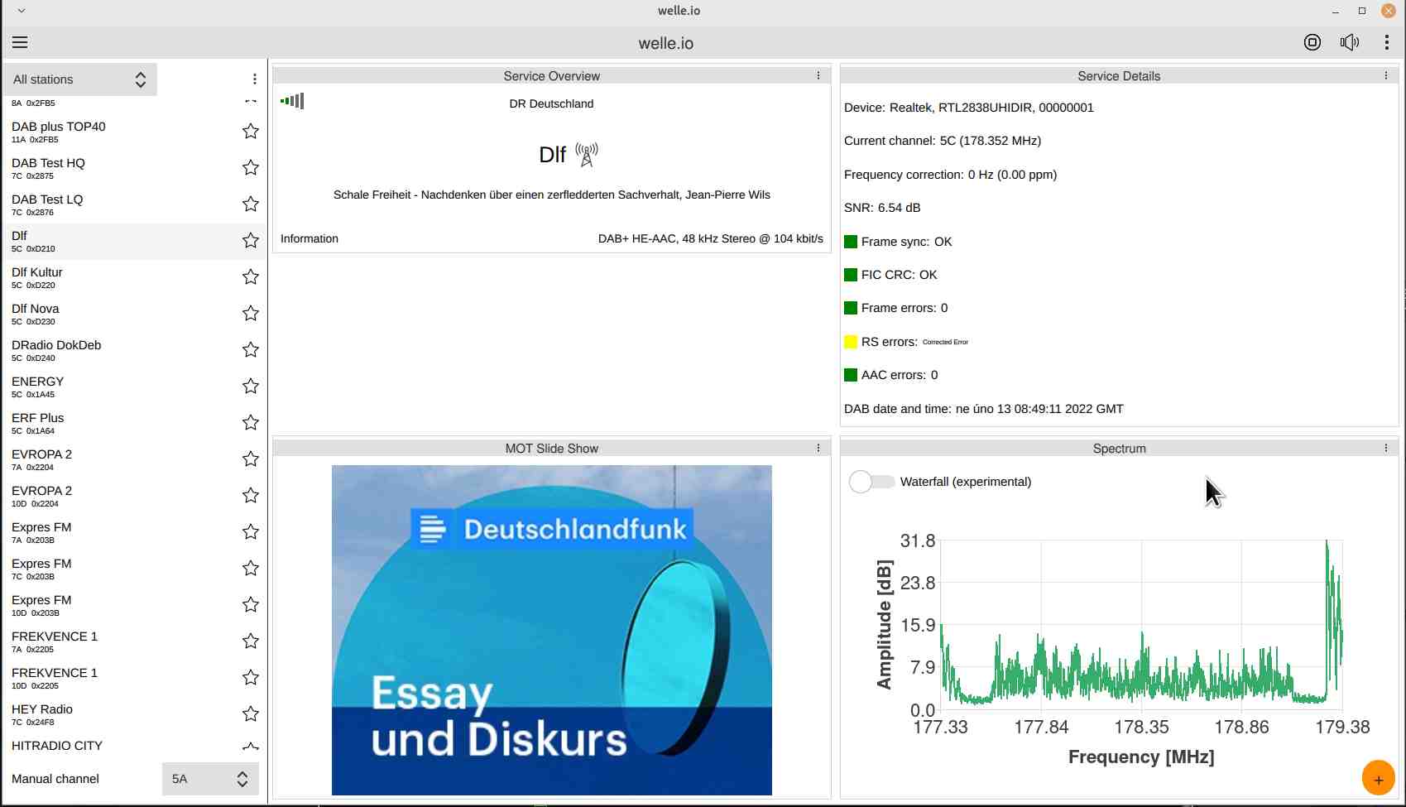Image resolution: width=1406 pixels, height=807 pixels.
Task: Mute audio with the speaker icon
Action: coord(1349,42)
